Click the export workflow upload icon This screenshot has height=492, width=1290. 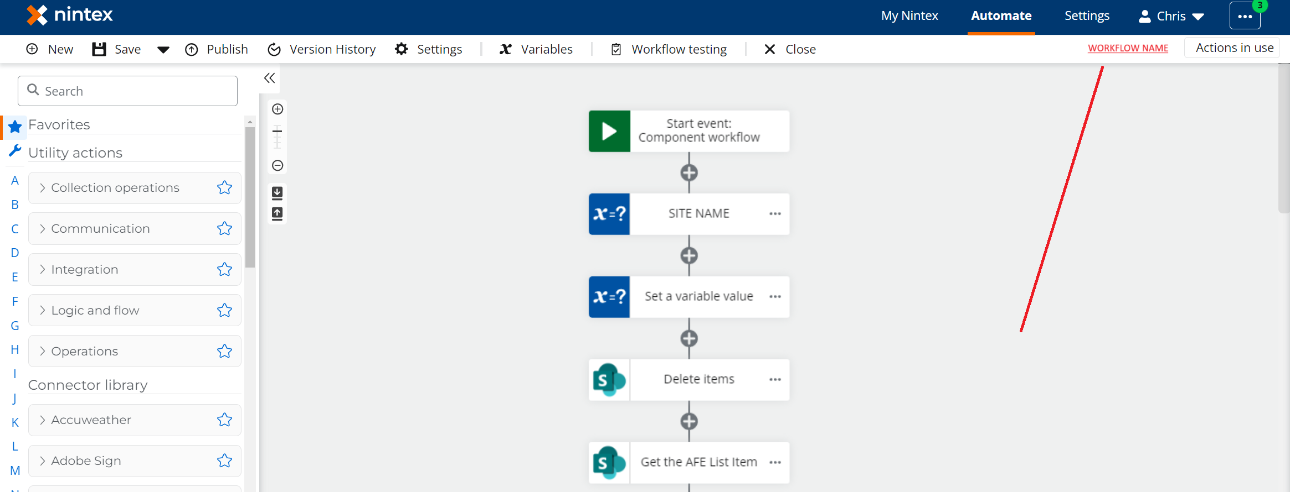pos(277,213)
